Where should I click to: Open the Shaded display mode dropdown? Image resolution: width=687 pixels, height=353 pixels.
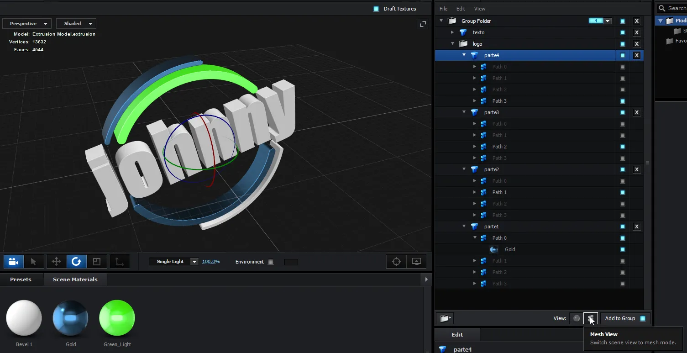pyautogui.click(x=76, y=24)
